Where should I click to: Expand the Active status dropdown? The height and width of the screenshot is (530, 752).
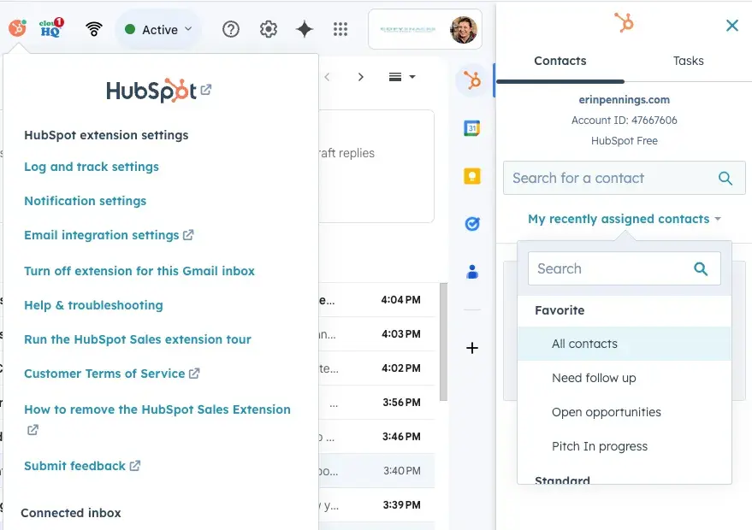pos(158,29)
